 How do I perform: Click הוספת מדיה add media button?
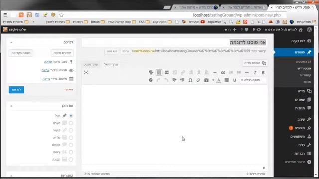(255, 63)
